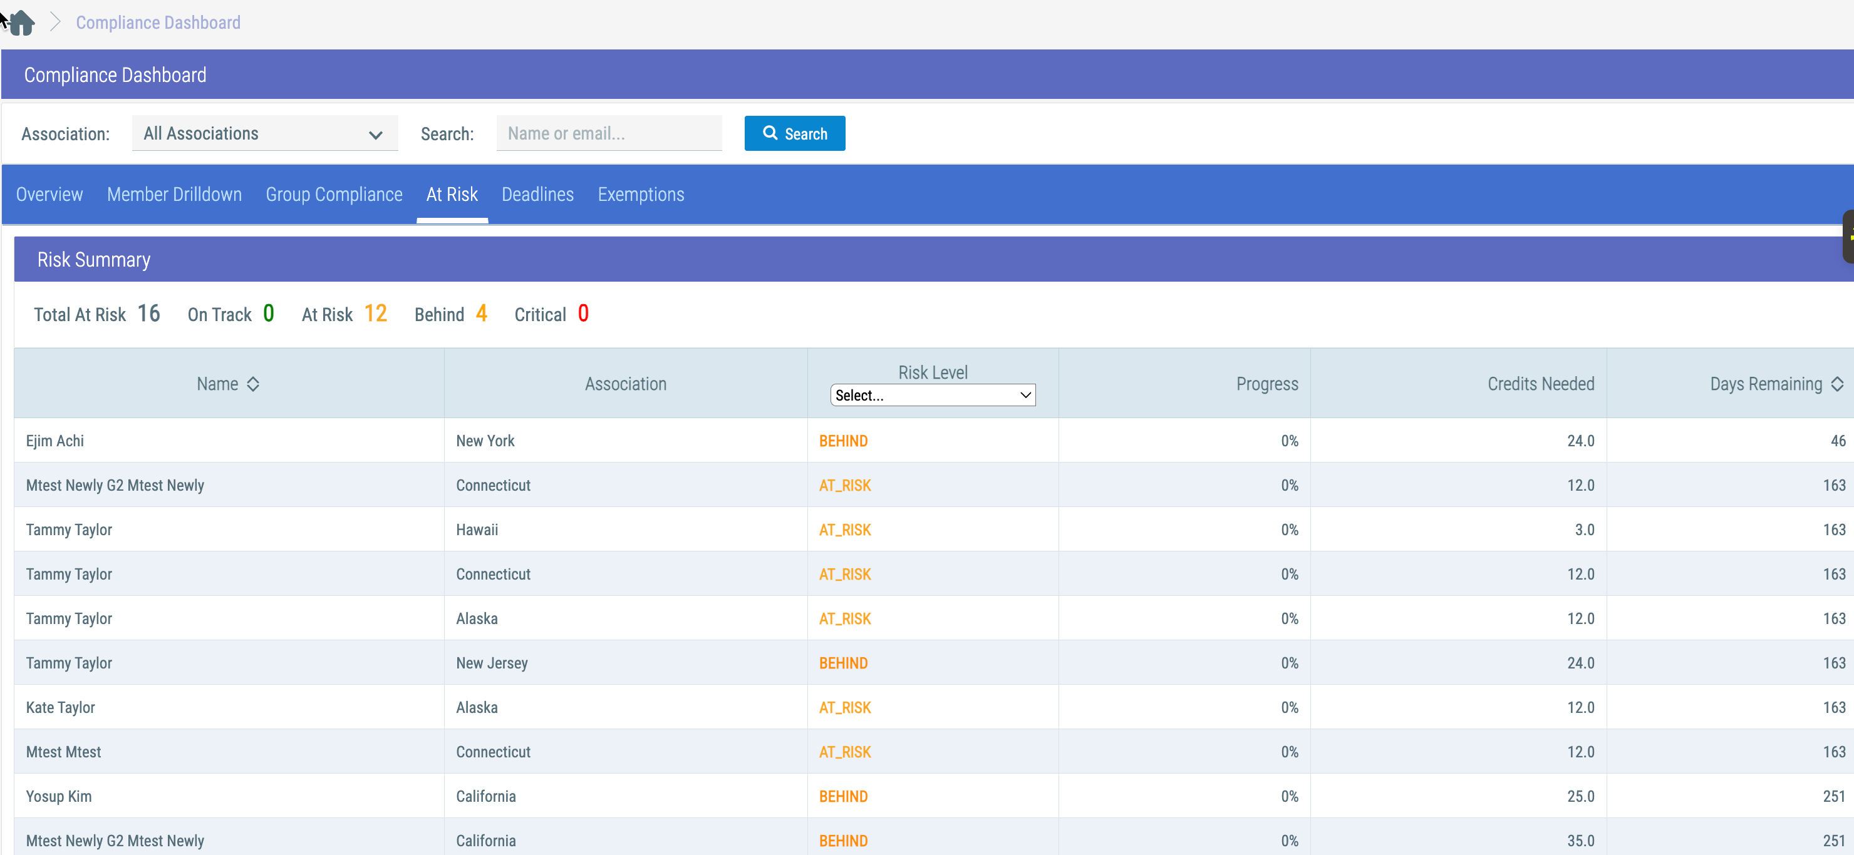1854x855 pixels.
Task: Switch to the Overview tab
Action: coord(49,194)
